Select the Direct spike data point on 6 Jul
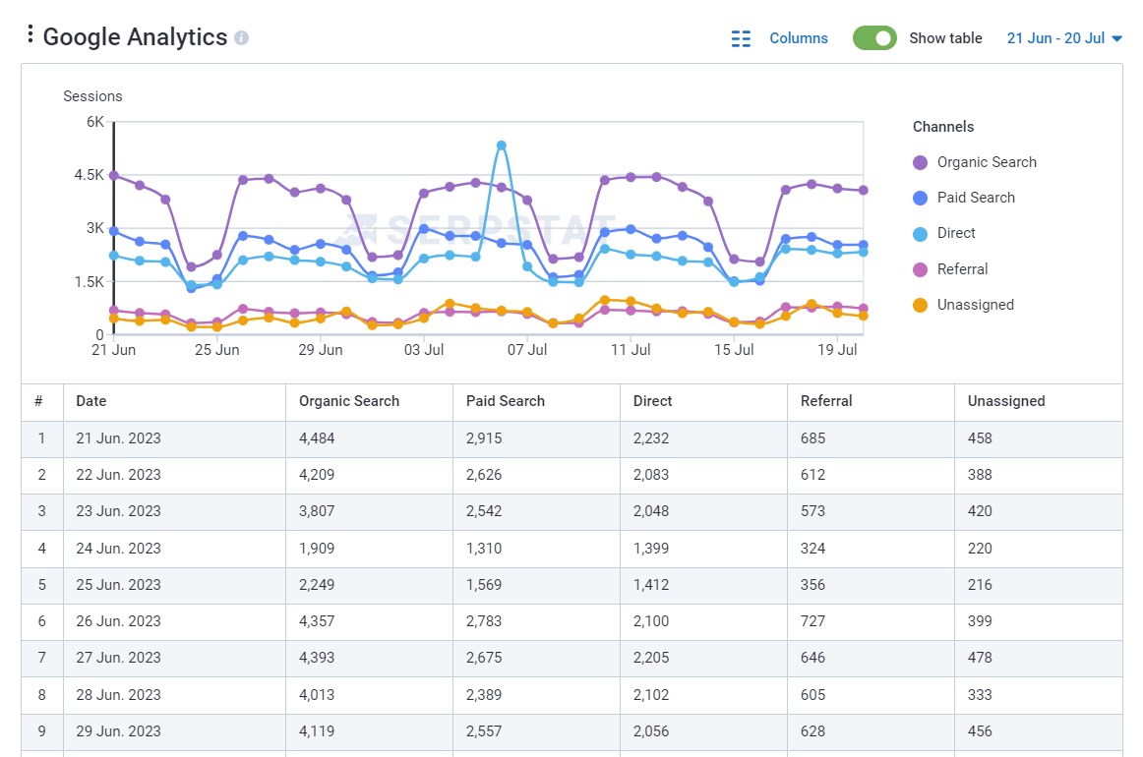This screenshot has width=1143, height=757. point(502,144)
